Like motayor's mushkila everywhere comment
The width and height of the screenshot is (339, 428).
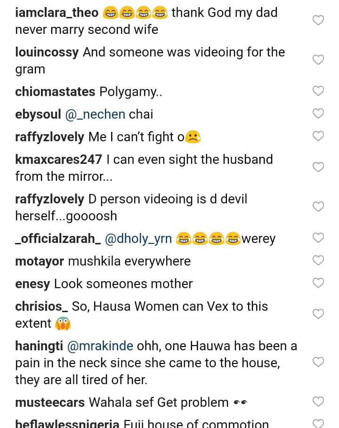319,260
